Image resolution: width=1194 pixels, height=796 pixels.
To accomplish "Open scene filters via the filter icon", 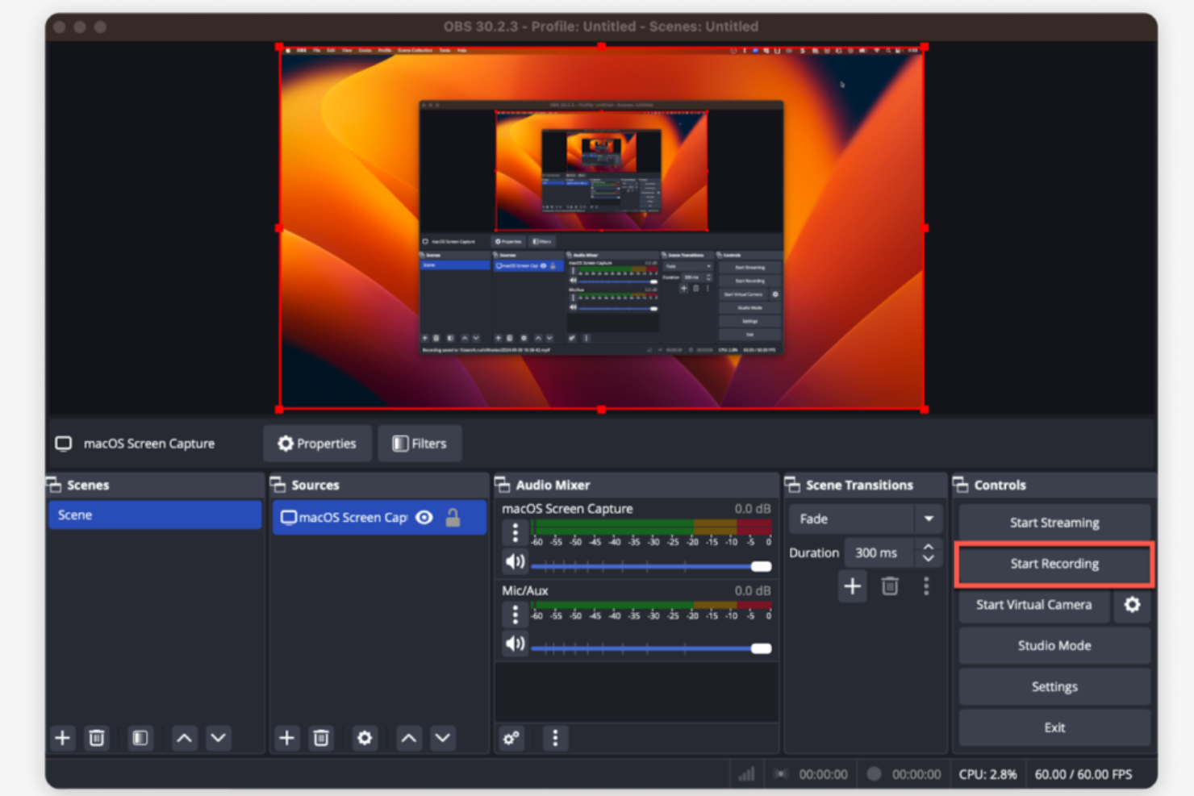I will [139, 737].
